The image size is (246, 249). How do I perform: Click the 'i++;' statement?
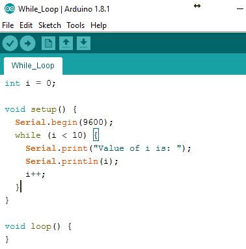[35, 174]
